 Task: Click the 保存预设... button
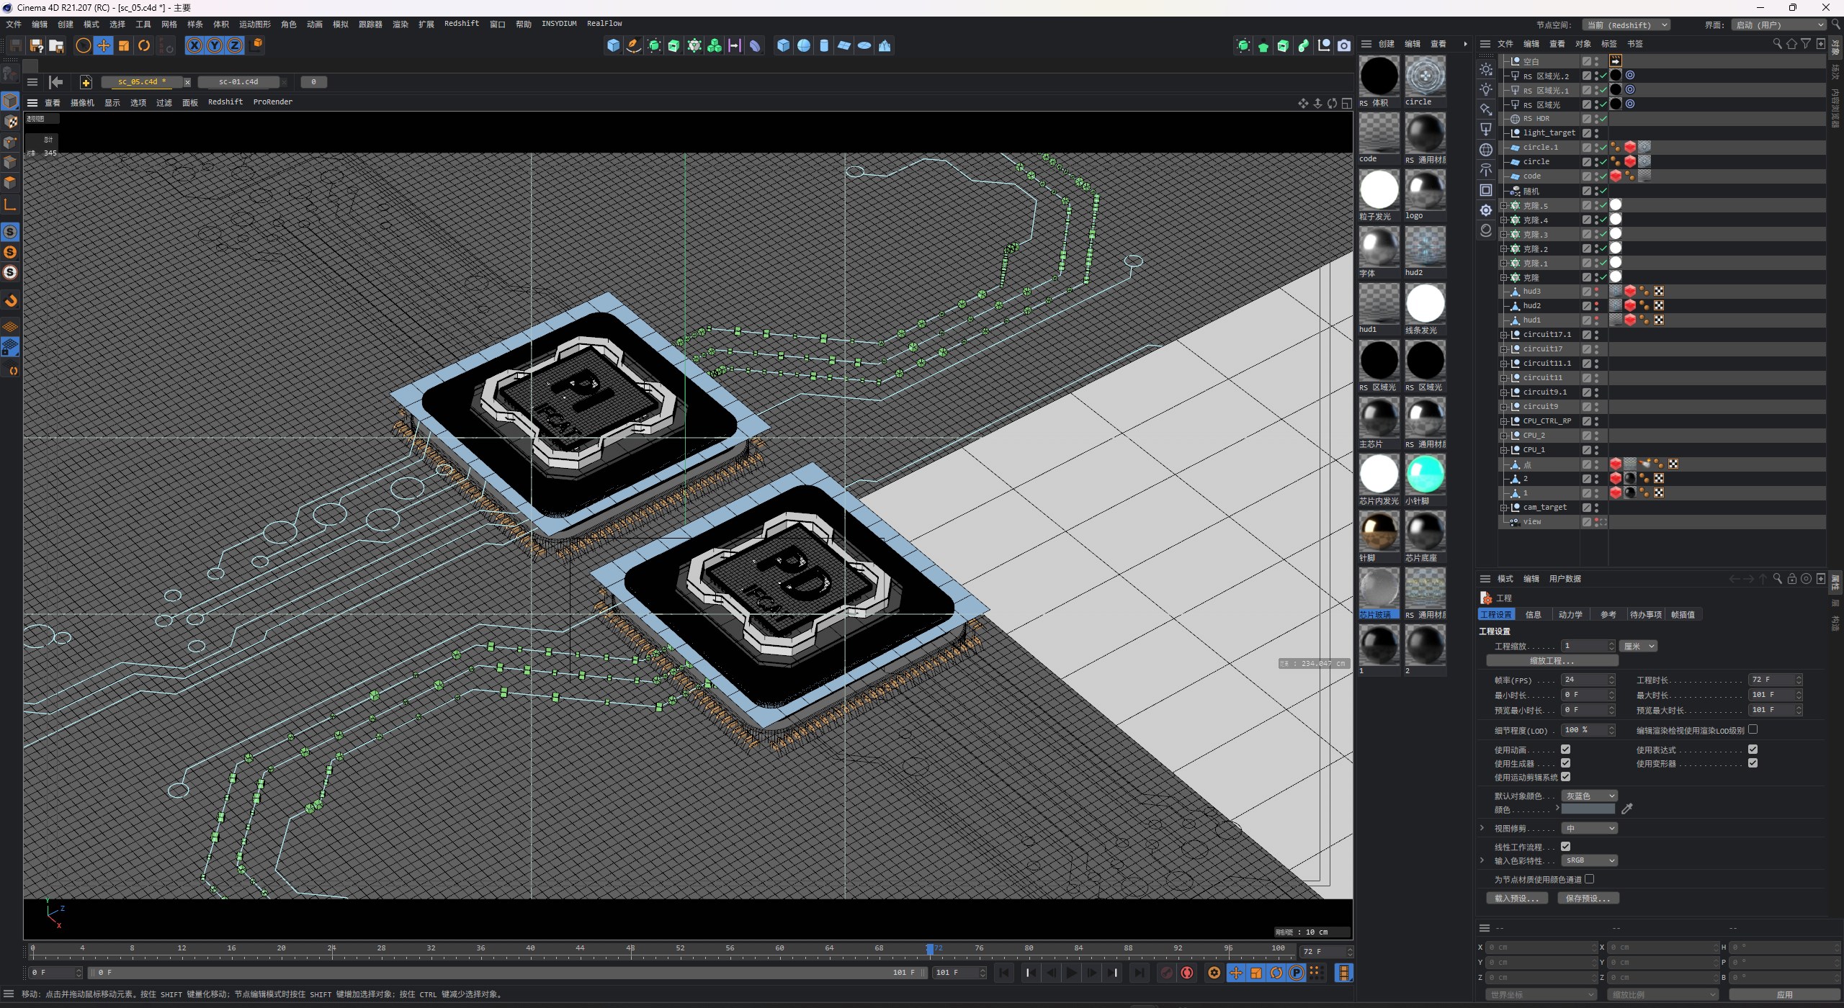tap(1588, 899)
